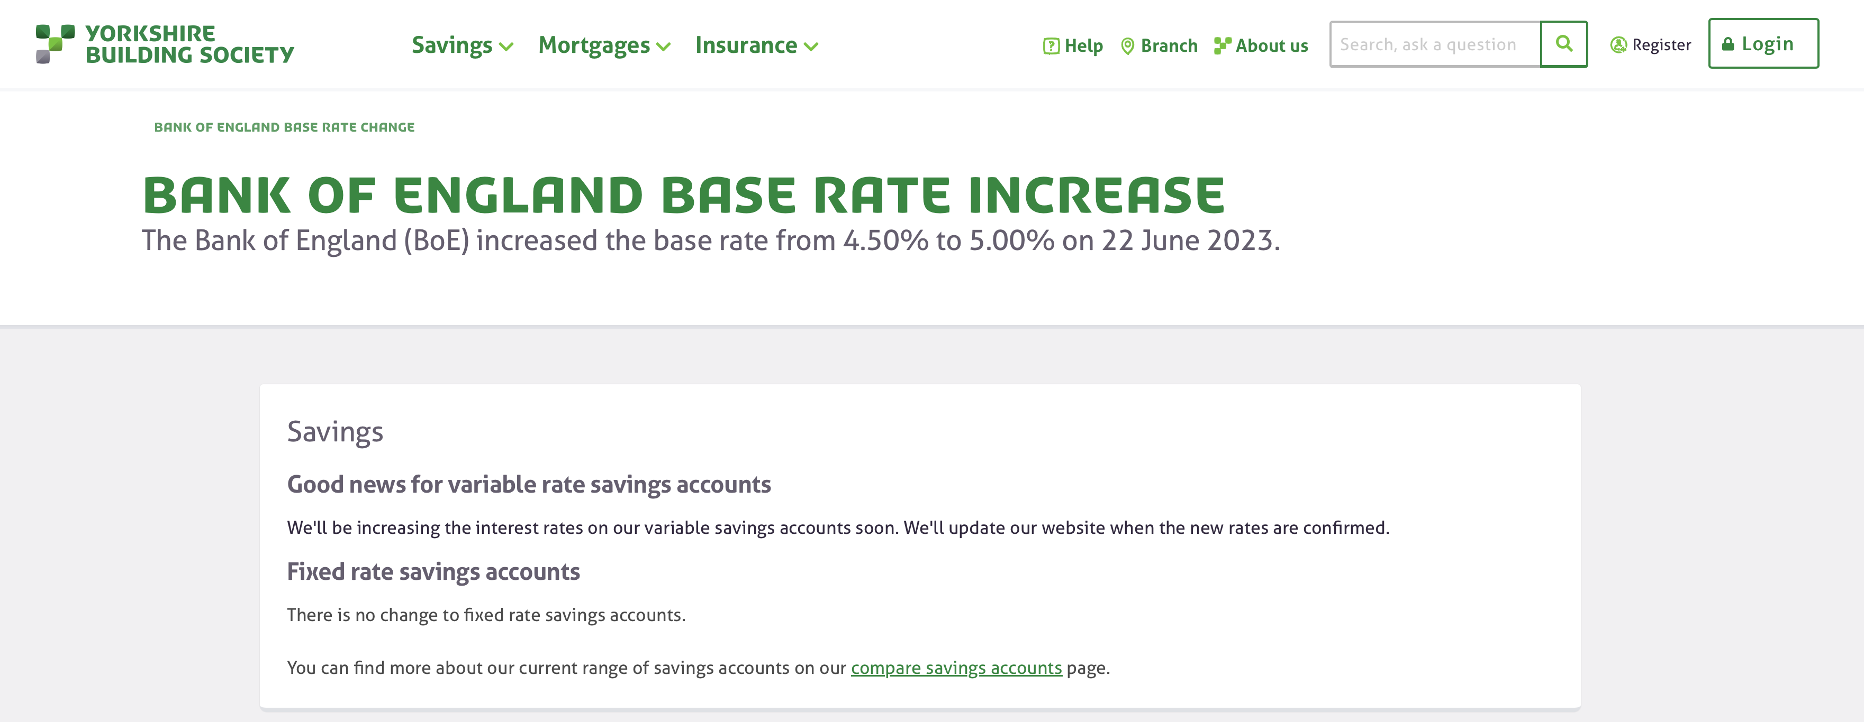Expand the Savings menu chevron
This screenshot has height=722, width=1864.
[x=506, y=47]
